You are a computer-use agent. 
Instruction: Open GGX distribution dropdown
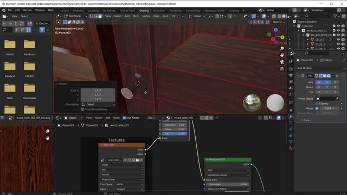coord(228,170)
